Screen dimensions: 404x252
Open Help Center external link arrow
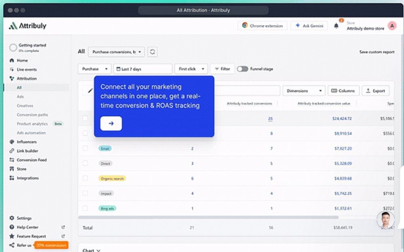(x=63, y=227)
